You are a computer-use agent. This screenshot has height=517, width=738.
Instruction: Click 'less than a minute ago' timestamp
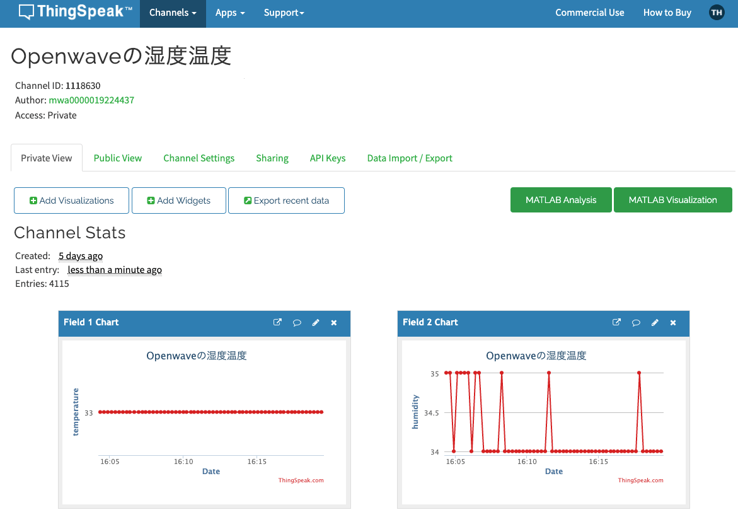(115, 270)
